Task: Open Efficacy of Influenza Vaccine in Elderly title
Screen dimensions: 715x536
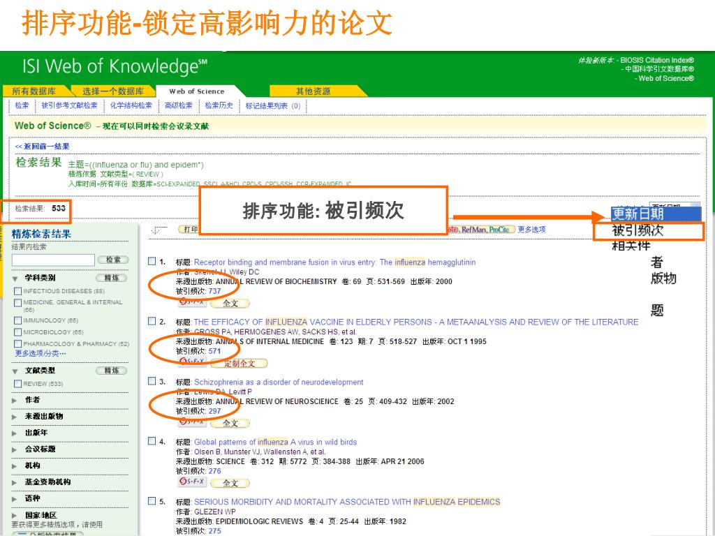Action: pyautogui.click(x=416, y=322)
